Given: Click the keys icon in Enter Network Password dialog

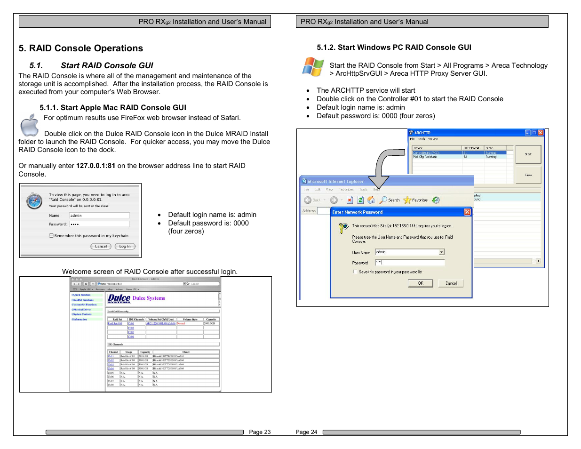Looking at the screenshot, I should pyautogui.click(x=343, y=228).
